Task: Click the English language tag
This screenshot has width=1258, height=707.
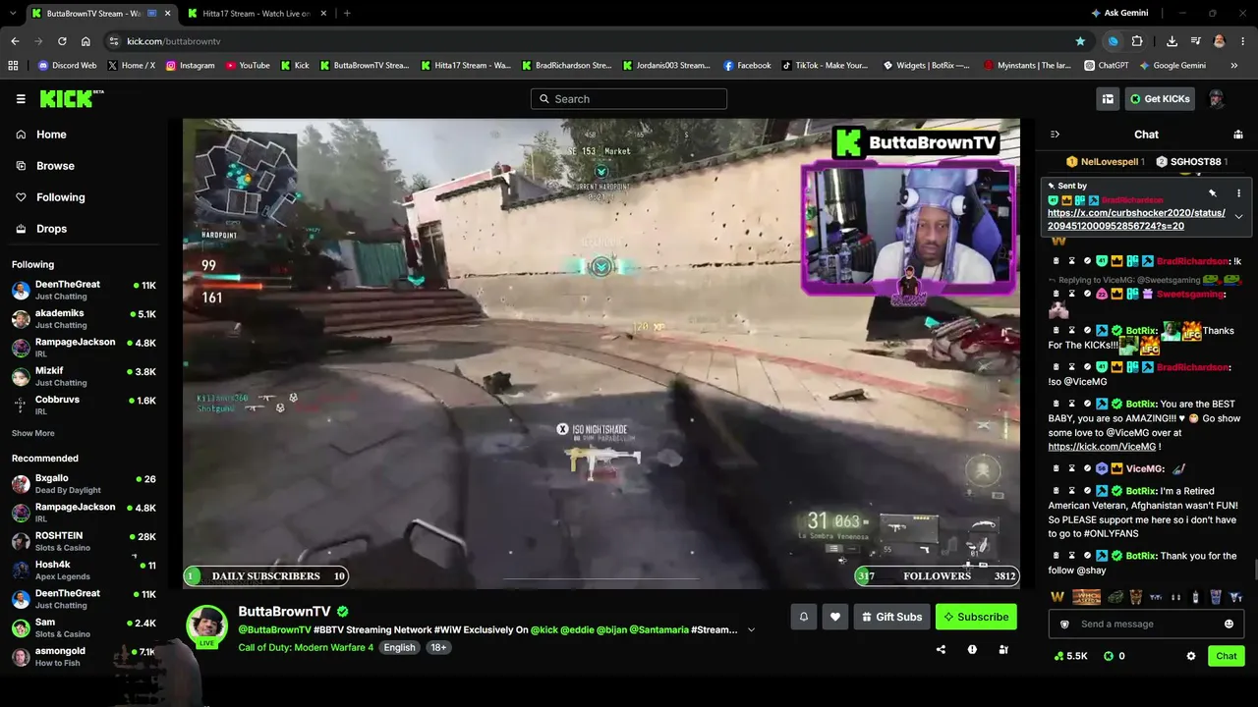Action: coord(399,648)
